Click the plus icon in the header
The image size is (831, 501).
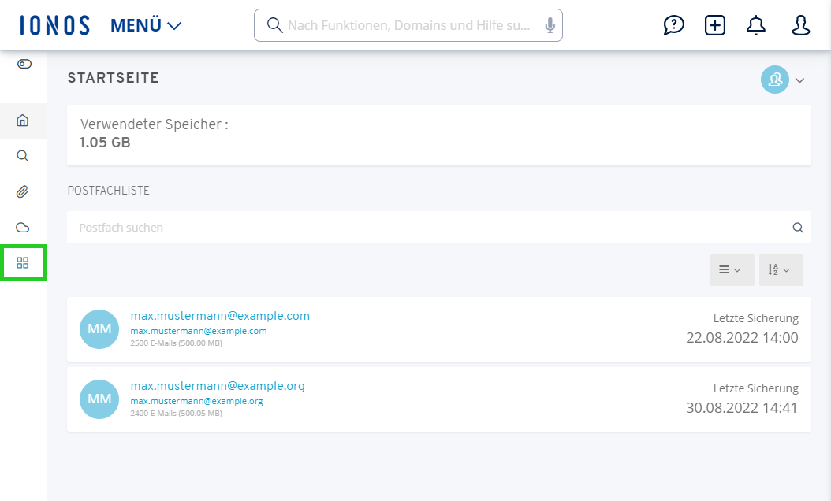click(715, 25)
